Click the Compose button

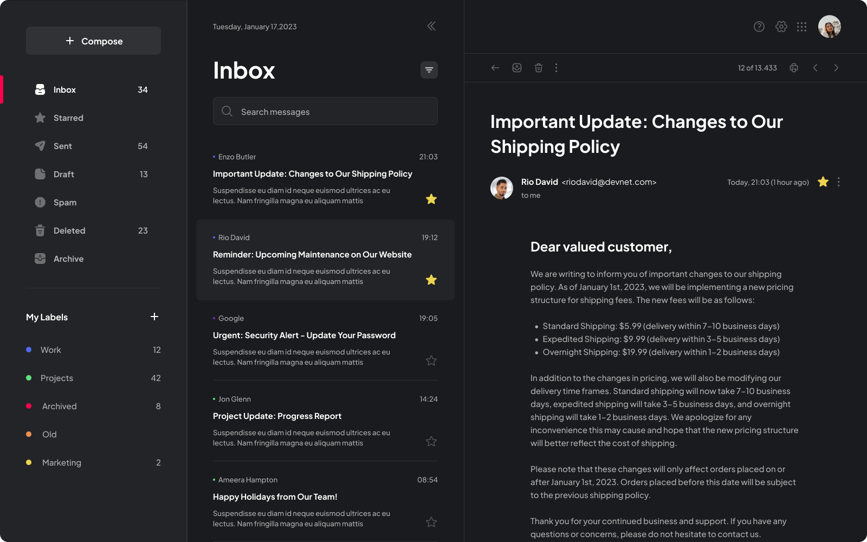pos(93,41)
